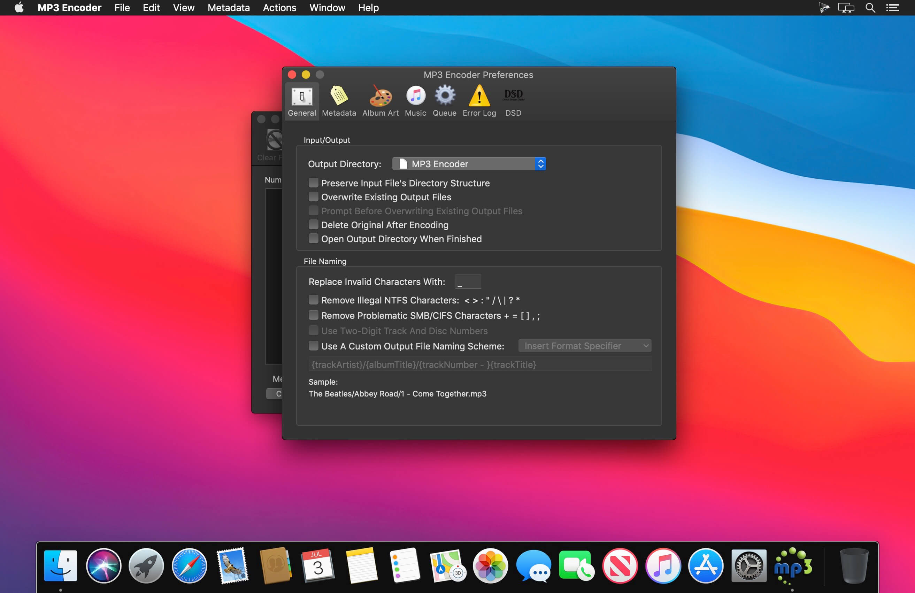The image size is (915, 593).
Task: Enable Preserve Input File's Directory Structure
Action: 313,183
